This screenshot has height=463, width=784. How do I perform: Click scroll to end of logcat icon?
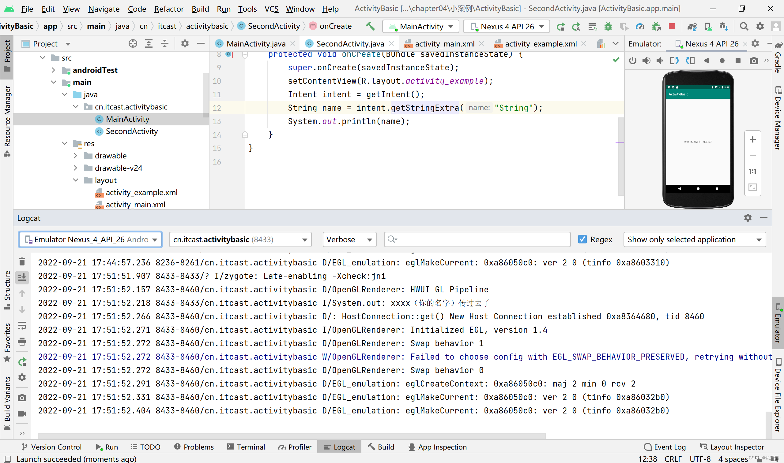pyautogui.click(x=22, y=277)
